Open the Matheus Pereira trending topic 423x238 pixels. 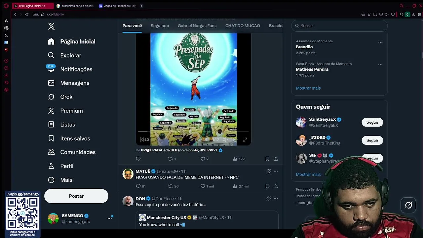pos(312,69)
